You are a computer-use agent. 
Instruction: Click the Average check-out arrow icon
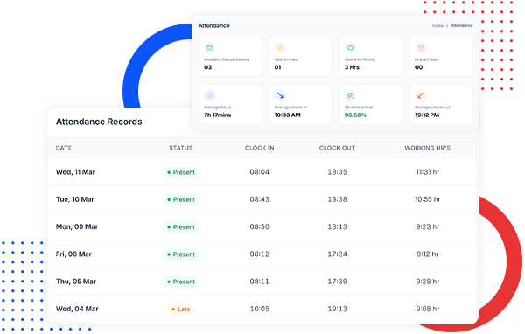[x=421, y=95]
